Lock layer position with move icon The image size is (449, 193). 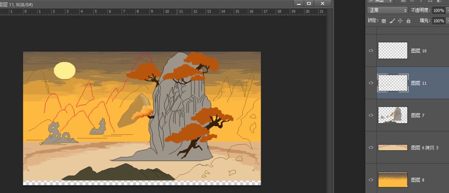400,21
